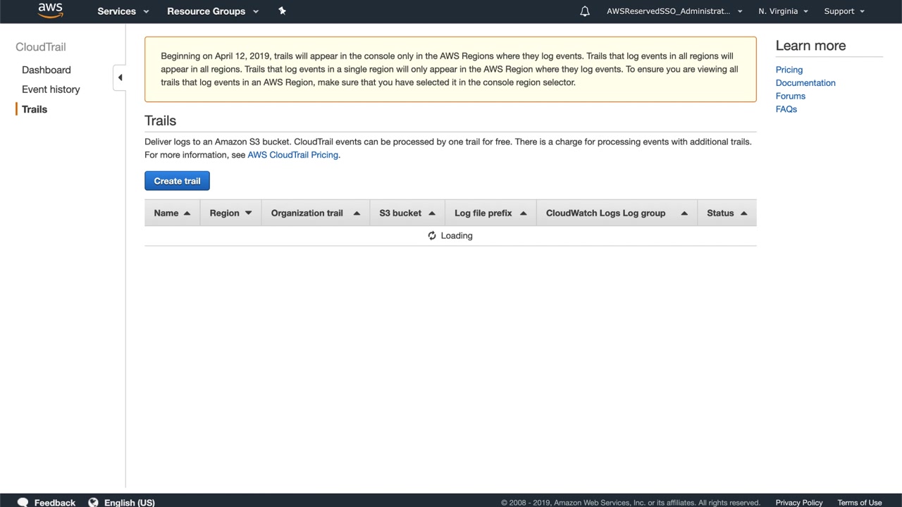Sort by S3 bucket column arrow
Screen dimensions: 902x507
[432, 213]
